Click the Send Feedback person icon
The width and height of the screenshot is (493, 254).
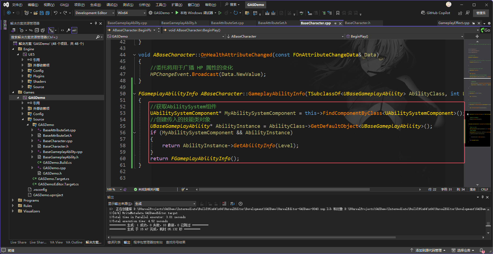pos(468,13)
